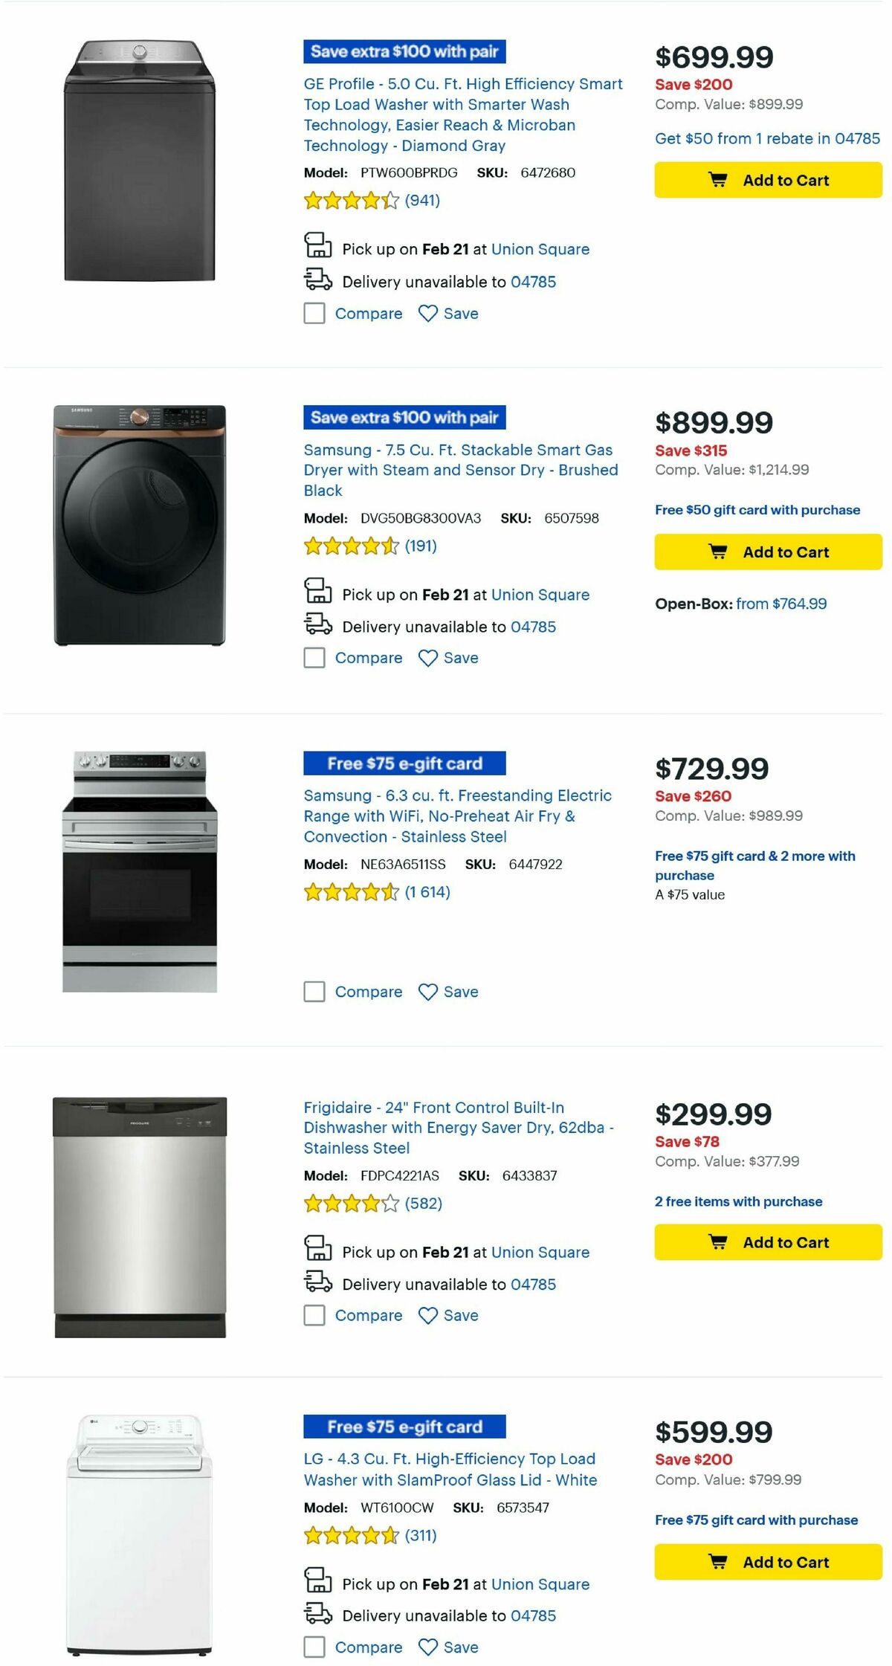
Task: Tick the Compare checkbox for LG washer
Action: click(313, 1647)
